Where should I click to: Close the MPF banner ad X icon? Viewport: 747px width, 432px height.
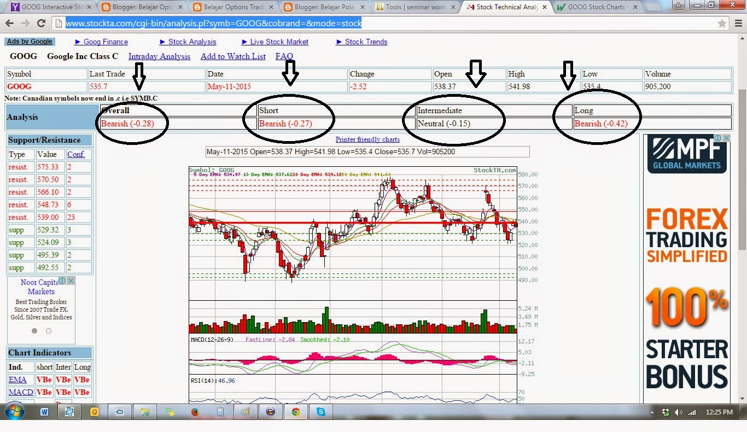727,138
